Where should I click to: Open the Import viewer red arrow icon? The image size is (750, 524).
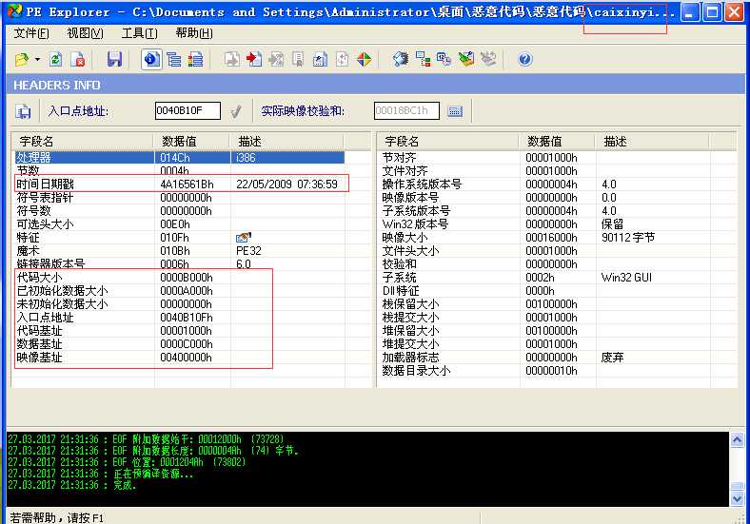254,59
